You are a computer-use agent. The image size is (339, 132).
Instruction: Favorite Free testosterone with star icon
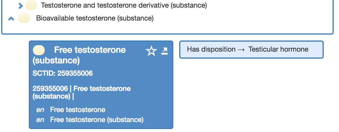151,51
